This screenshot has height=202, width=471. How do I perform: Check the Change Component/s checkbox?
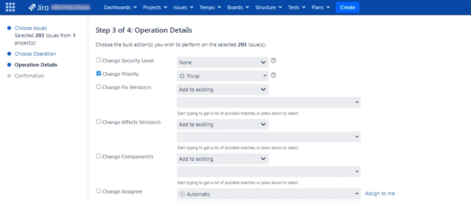coord(99,156)
